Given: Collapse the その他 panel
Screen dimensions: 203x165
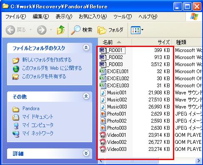Looking at the screenshot, I should pos(86,96).
